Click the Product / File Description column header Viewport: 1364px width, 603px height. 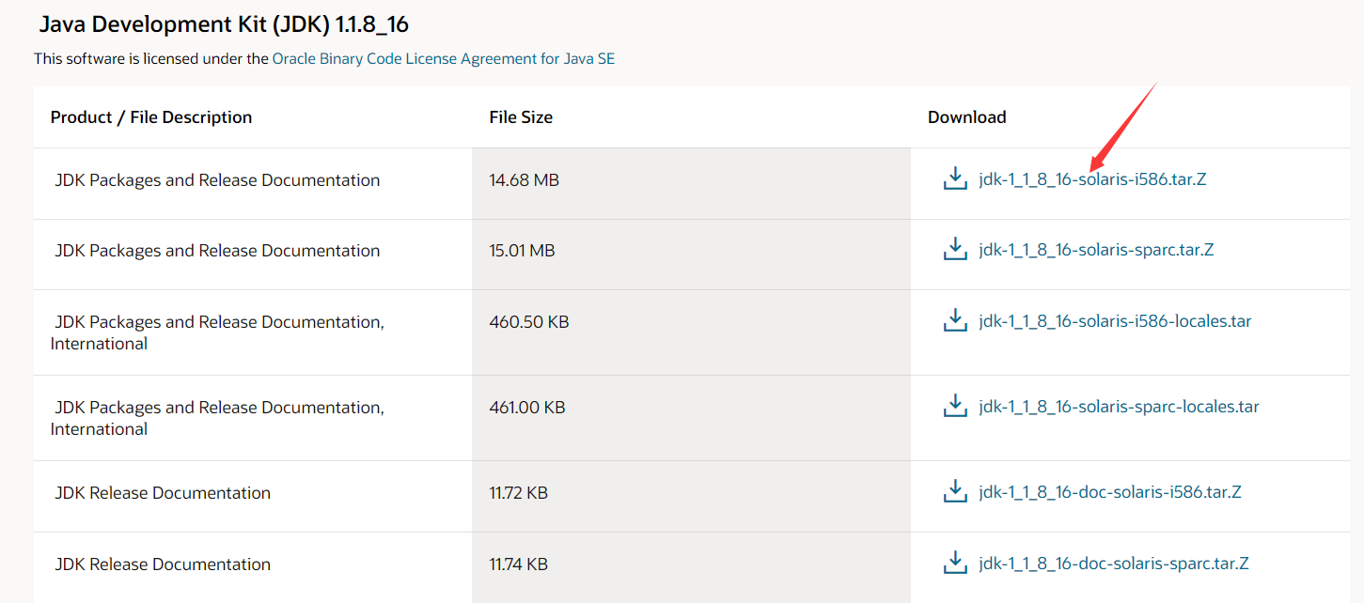pos(151,117)
